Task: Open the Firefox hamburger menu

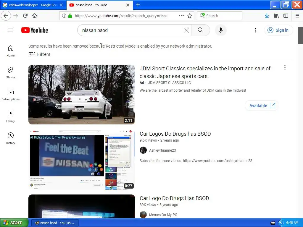Action: (x=297, y=16)
